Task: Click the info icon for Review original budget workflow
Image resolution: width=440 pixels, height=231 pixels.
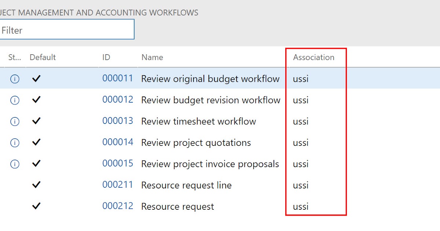Action: (x=14, y=78)
